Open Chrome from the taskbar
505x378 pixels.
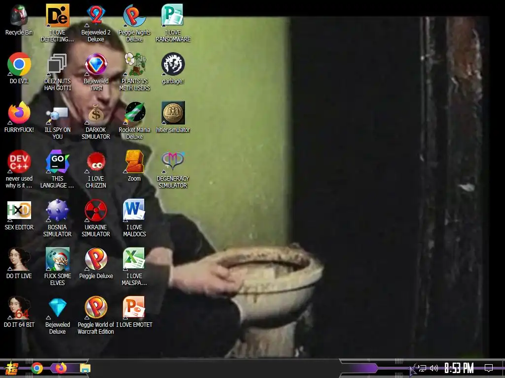37,368
